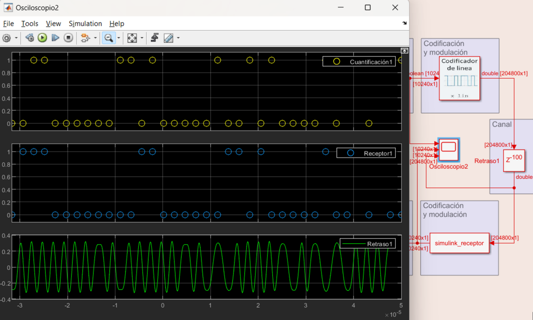Activate the Zoom Out tool
Viewport: 533px width, 320px height.
pos(108,38)
